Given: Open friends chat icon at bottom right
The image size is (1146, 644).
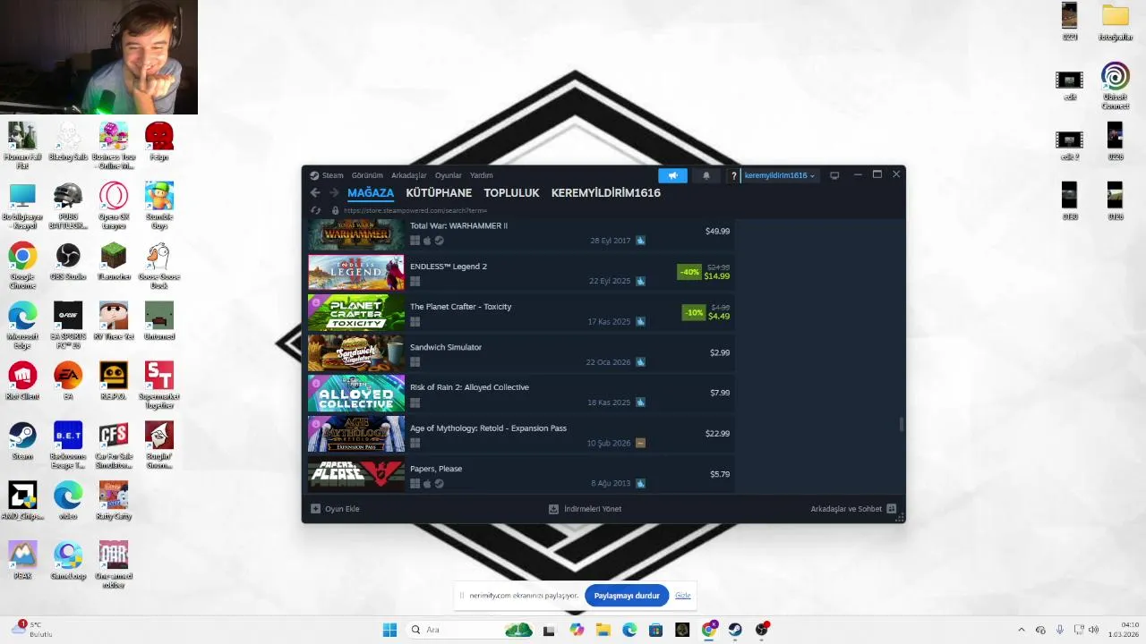Looking at the screenshot, I should [x=891, y=509].
